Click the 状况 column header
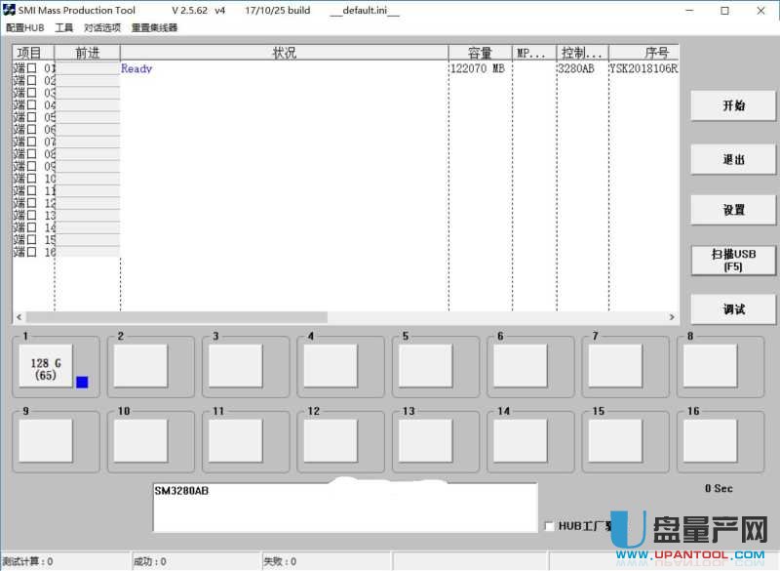Screen dimensions: 780x571 [284, 53]
